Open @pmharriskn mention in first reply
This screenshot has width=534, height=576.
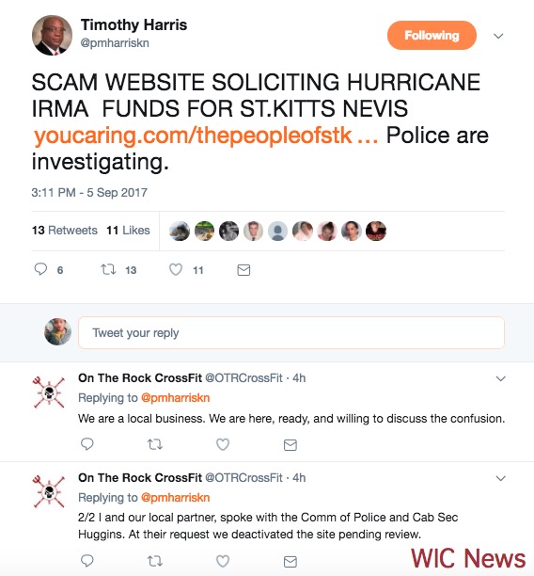176,398
